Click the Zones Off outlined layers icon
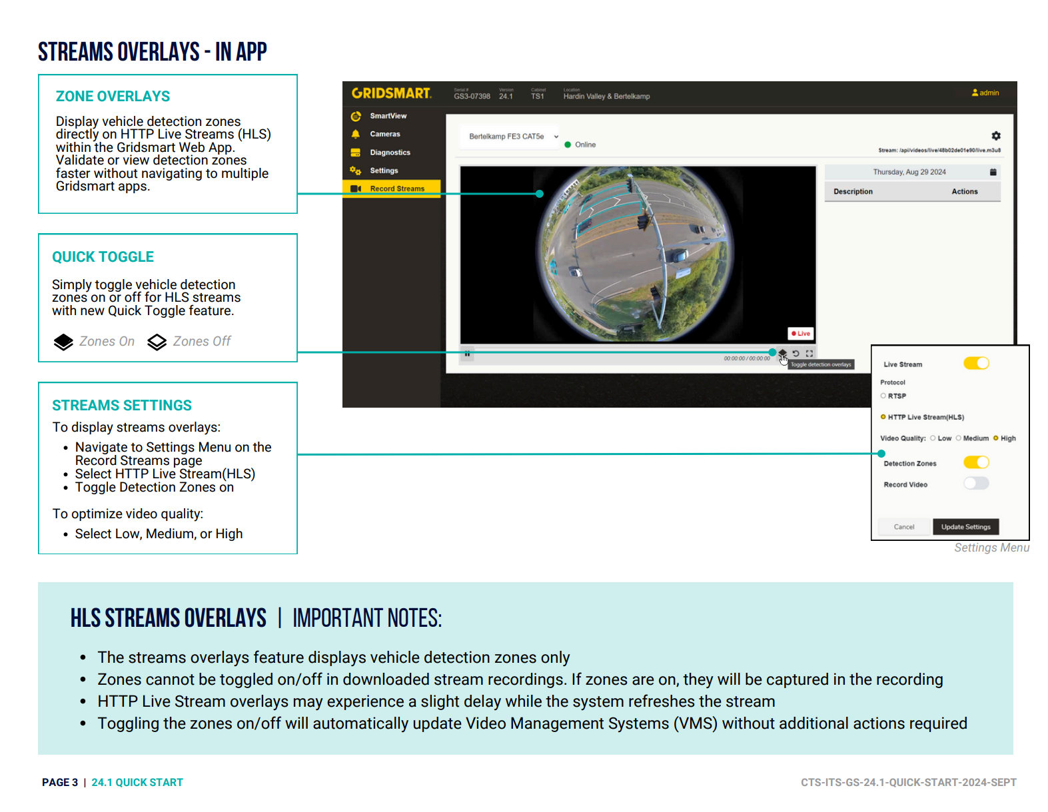Viewport: 1048px width, 812px height. [x=157, y=342]
